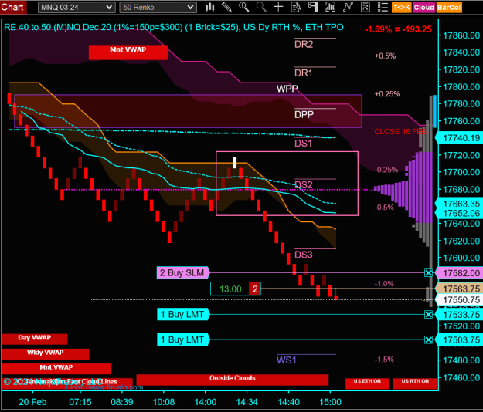Image resolution: width=483 pixels, height=412 pixels.
Task: Click the 17740.19 price marker
Action: pyautogui.click(x=459, y=138)
